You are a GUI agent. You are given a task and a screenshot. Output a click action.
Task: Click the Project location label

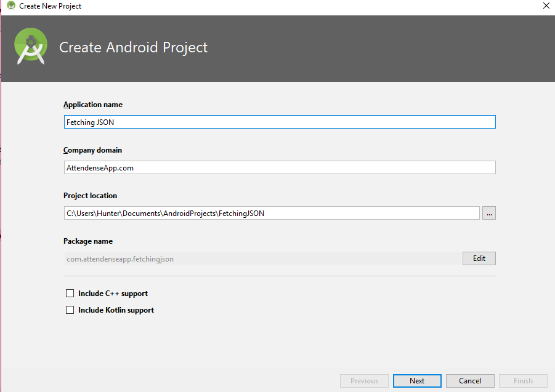click(x=91, y=196)
